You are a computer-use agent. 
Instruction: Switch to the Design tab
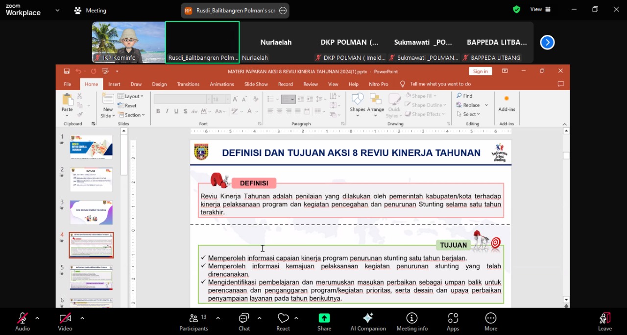(x=159, y=84)
